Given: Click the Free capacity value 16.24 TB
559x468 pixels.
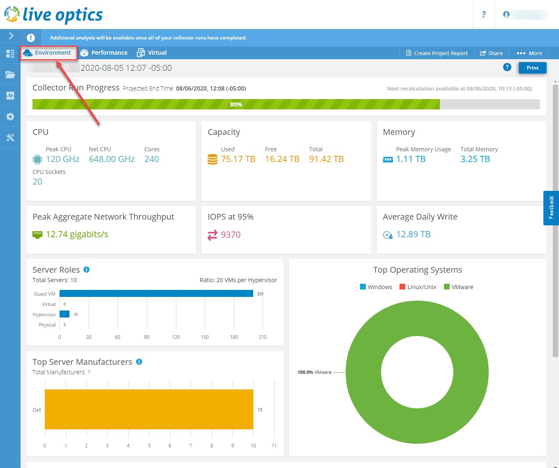Looking at the screenshot, I should [x=282, y=159].
